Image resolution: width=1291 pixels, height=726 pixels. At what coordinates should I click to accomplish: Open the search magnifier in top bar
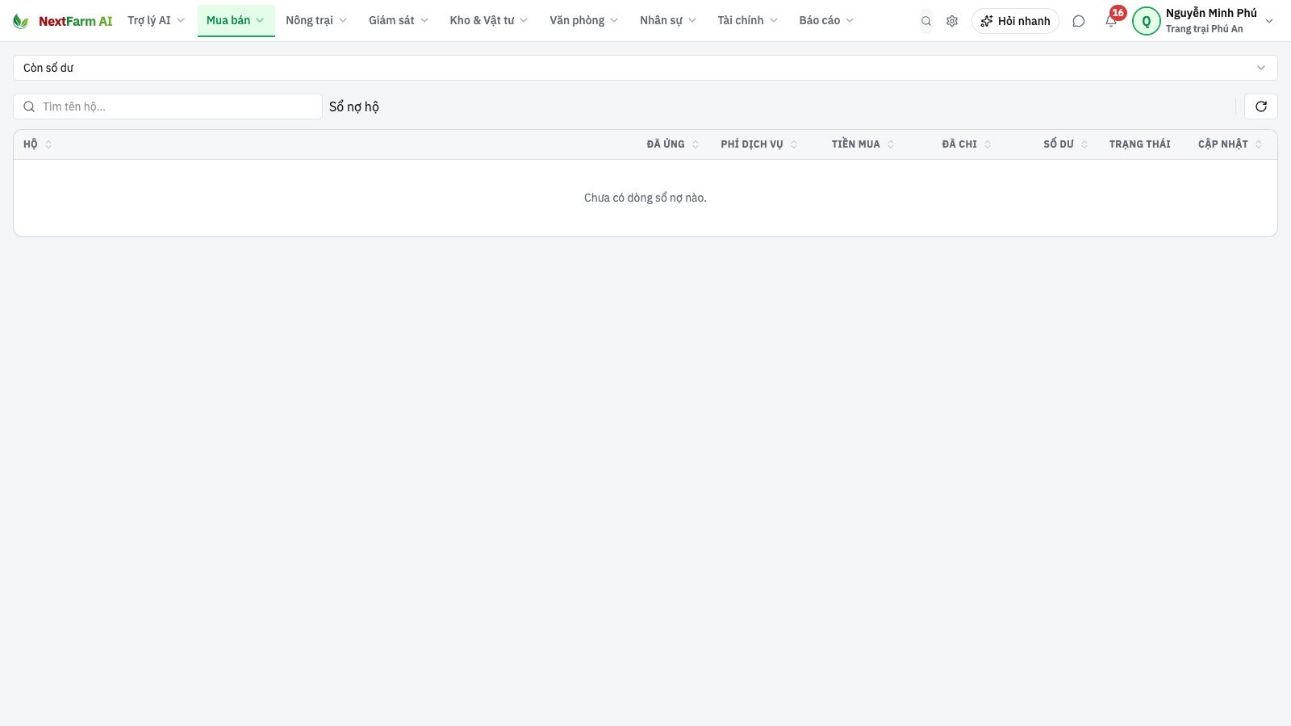pos(926,21)
